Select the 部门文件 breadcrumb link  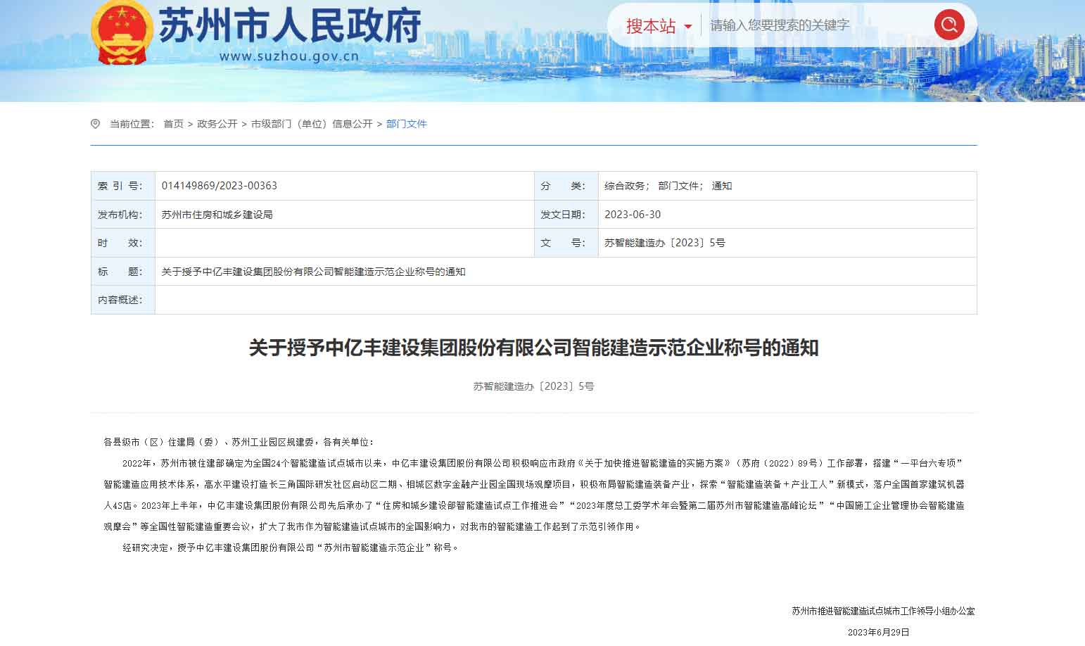click(x=407, y=124)
